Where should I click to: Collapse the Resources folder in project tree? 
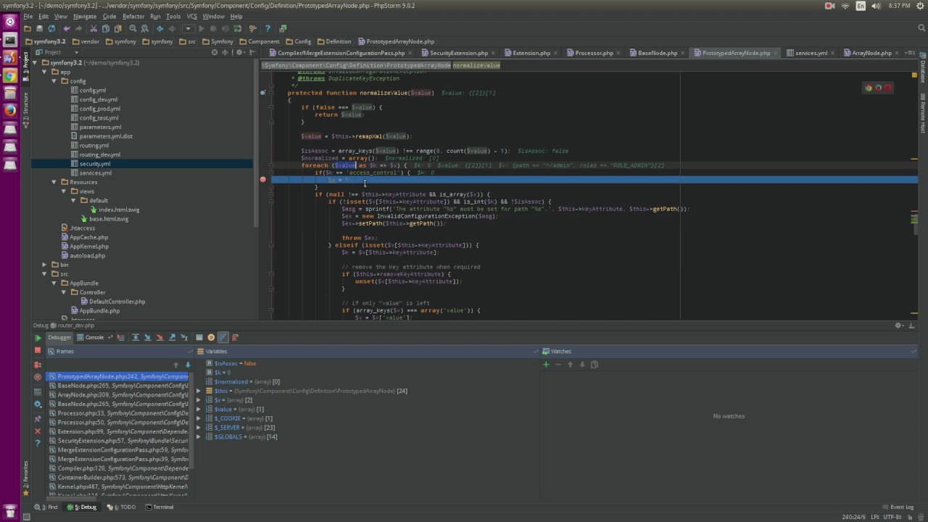point(54,182)
